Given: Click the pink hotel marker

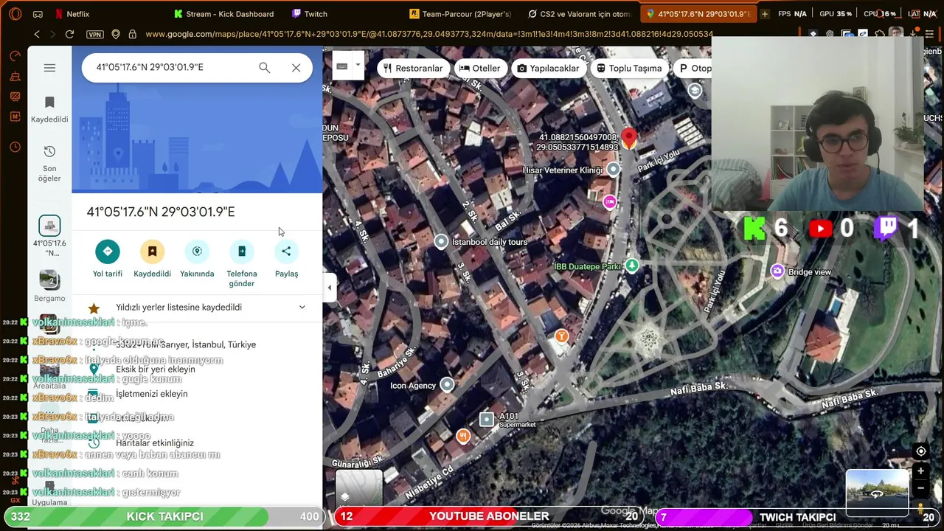Looking at the screenshot, I should click(610, 202).
